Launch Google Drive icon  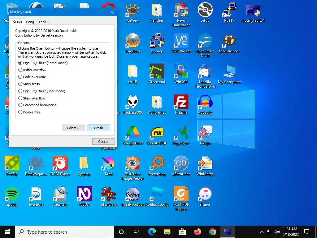[132, 136]
